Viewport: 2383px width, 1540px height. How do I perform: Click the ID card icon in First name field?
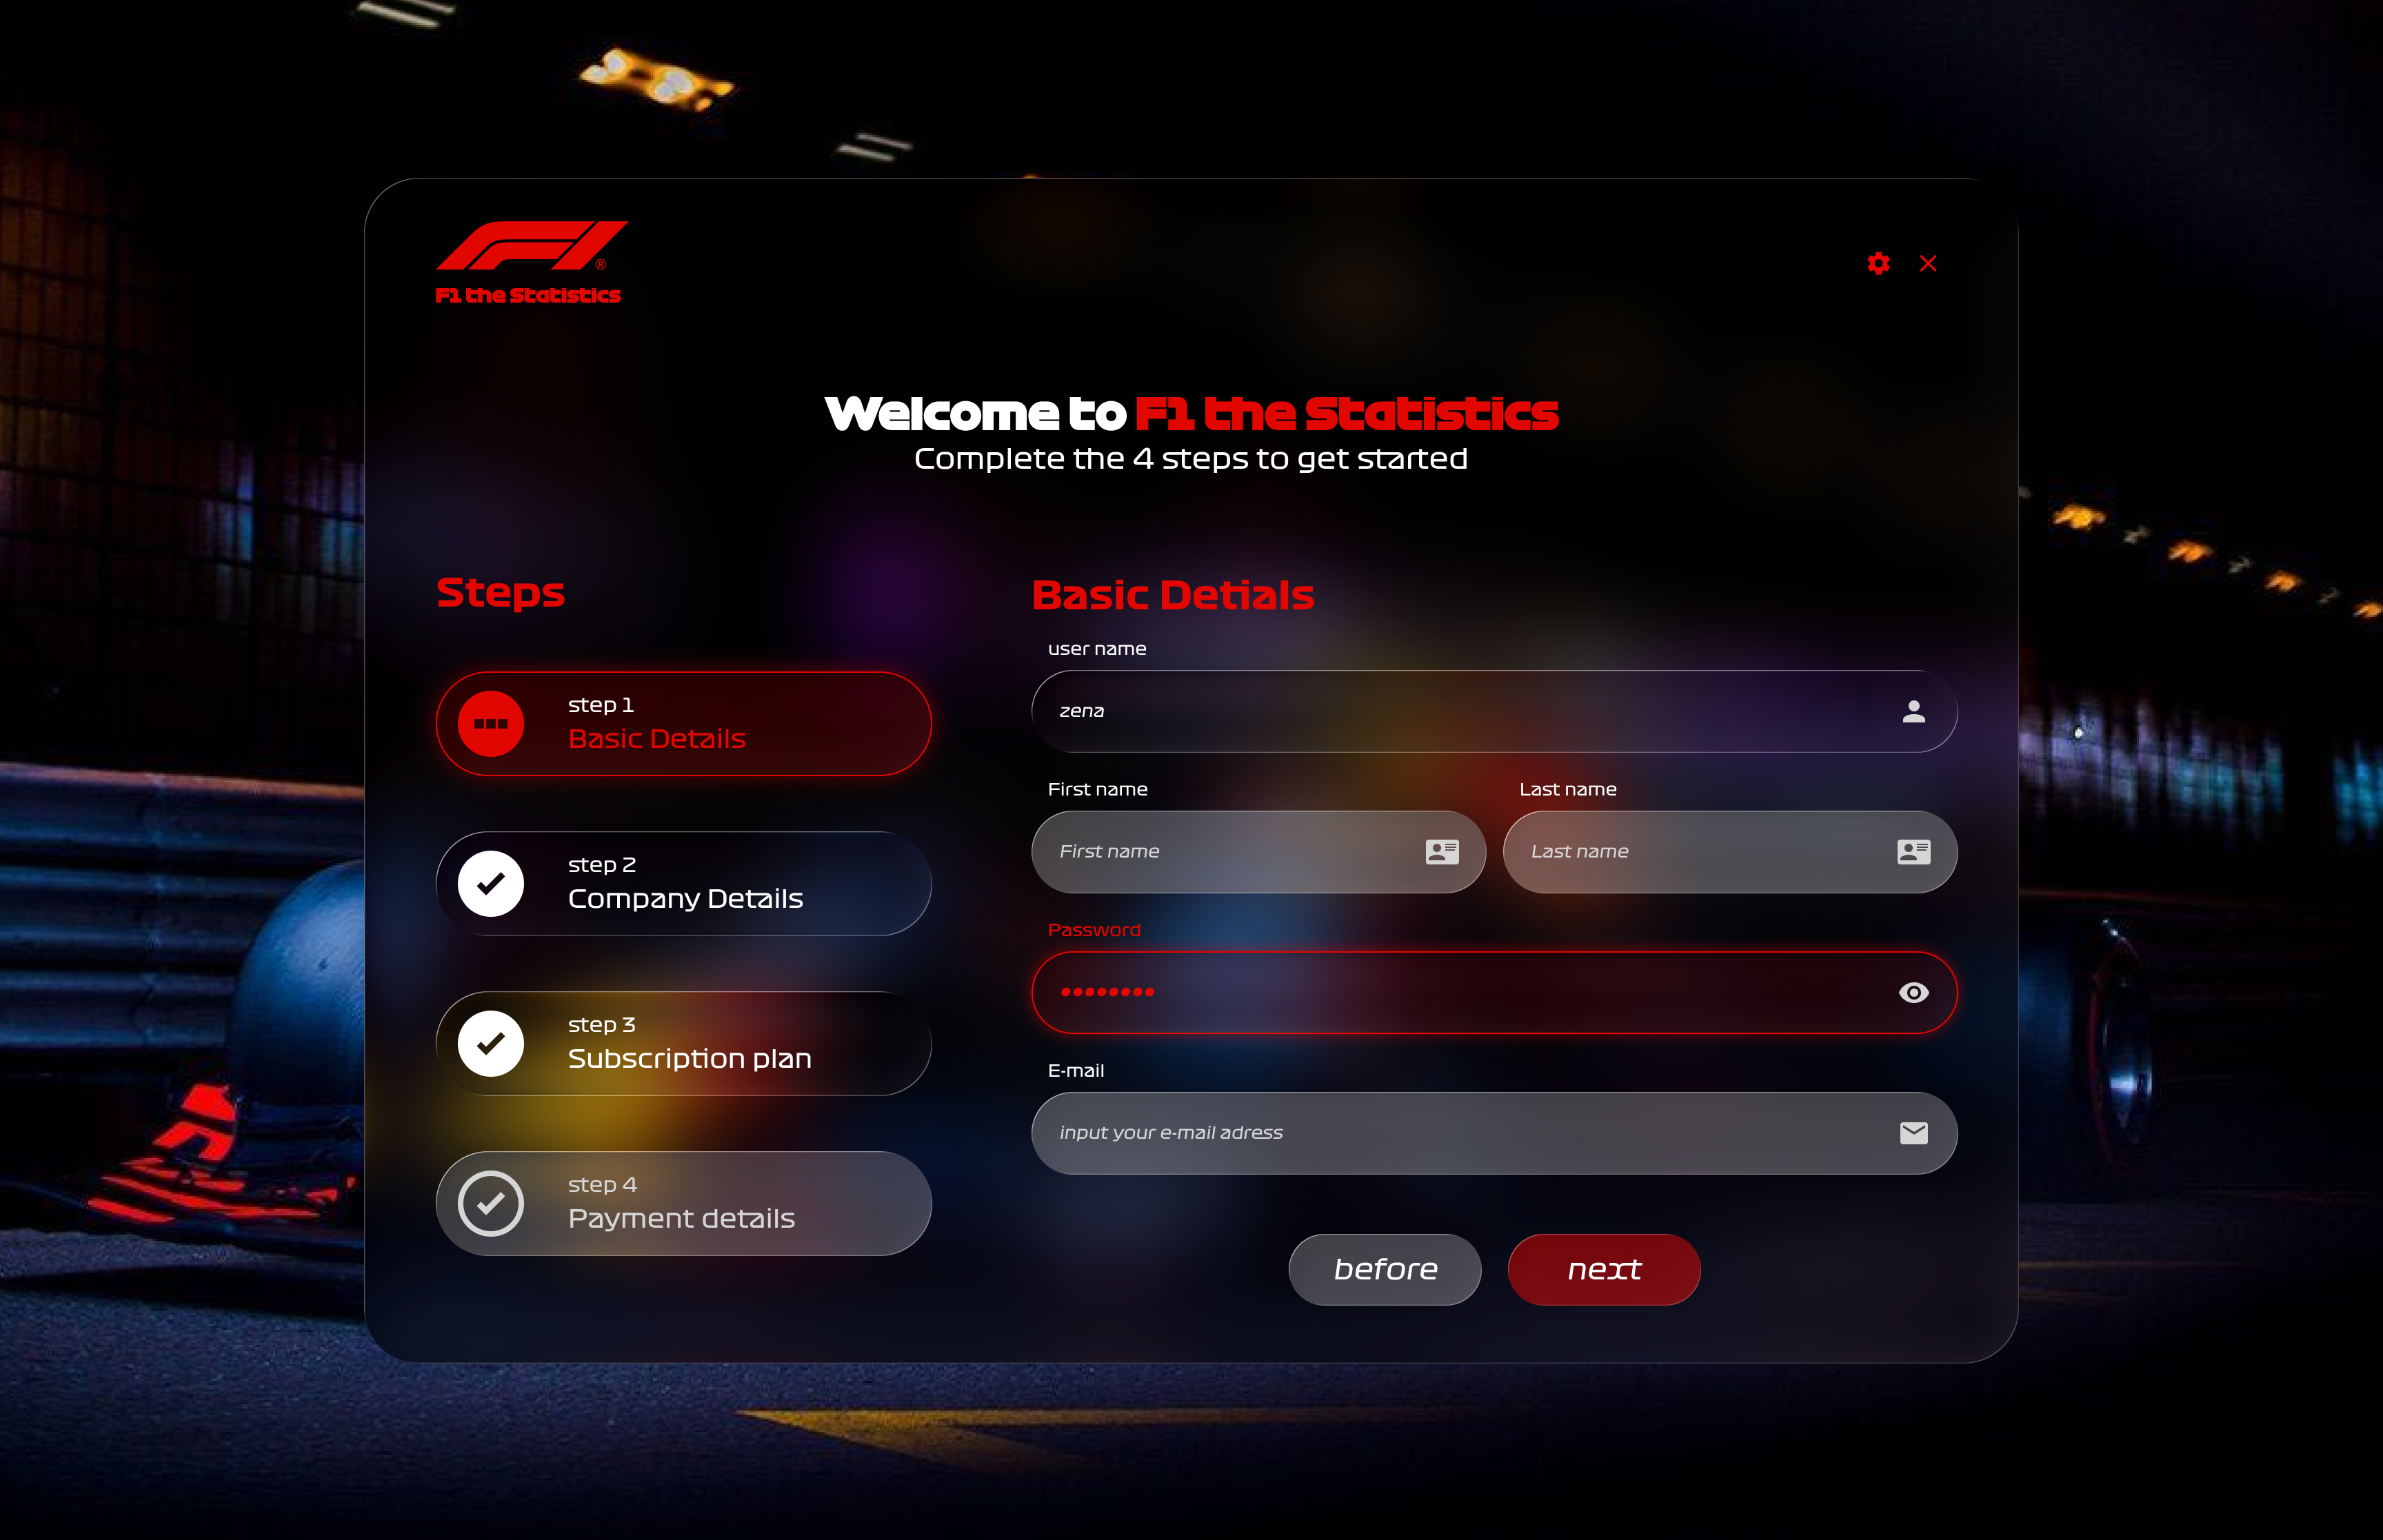[x=1442, y=851]
